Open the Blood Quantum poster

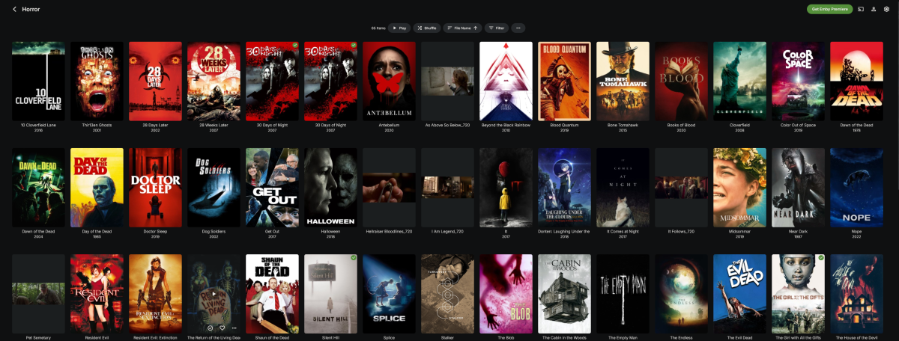coord(564,81)
